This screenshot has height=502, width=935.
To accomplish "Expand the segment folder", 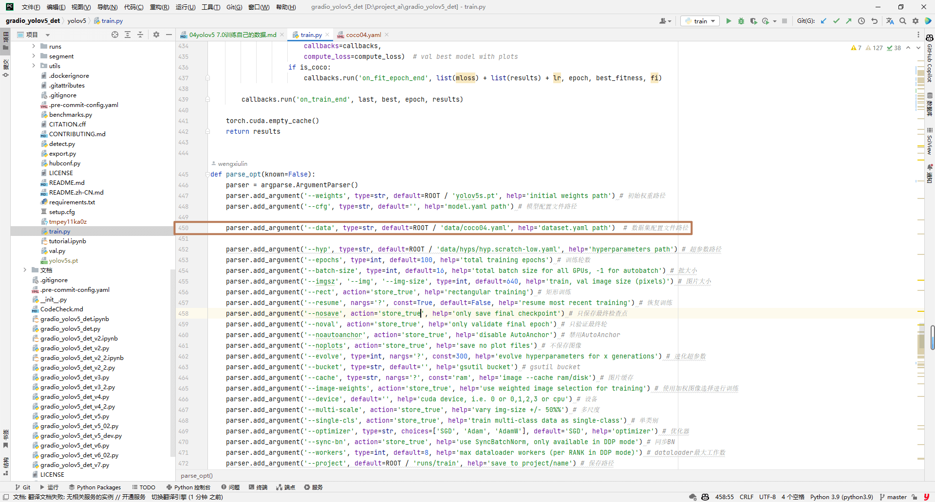I will pyautogui.click(x=34, y=56).
